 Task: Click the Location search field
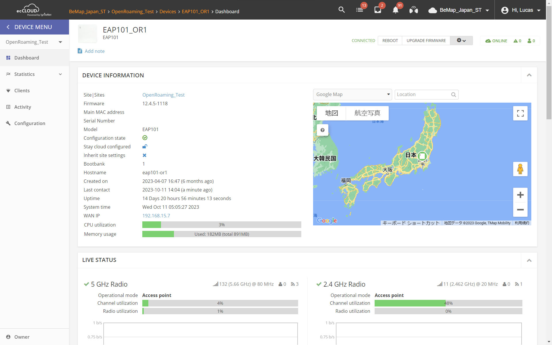point(423,94)
